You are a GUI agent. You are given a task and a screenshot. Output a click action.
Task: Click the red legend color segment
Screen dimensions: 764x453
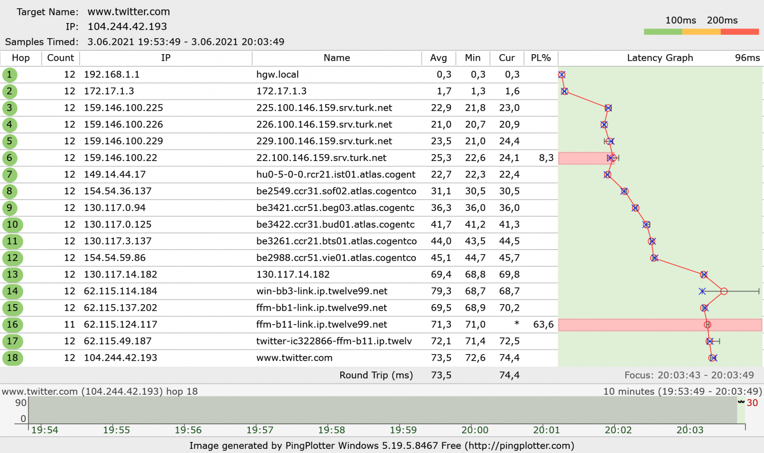click(740, 31)
